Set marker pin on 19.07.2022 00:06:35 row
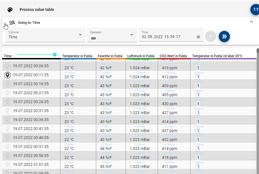 (x=8, y=66)
